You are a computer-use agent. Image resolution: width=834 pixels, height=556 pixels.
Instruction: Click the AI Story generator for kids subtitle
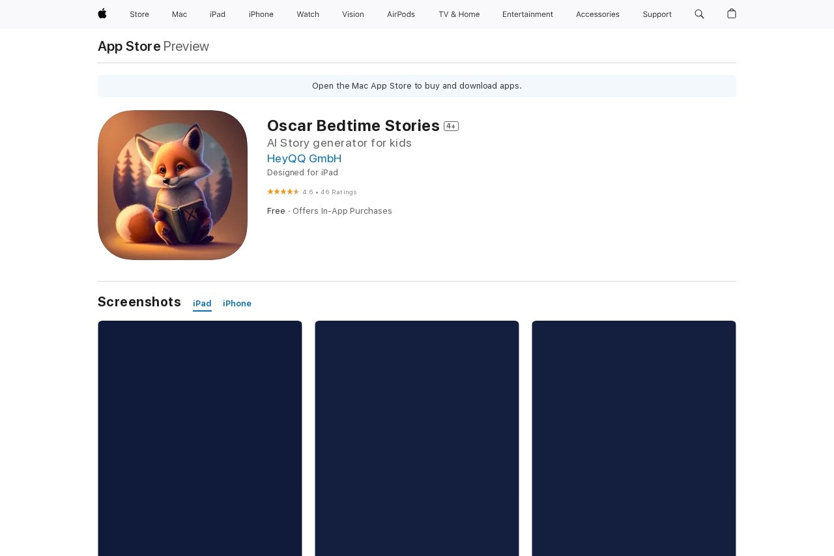(x=339, y=143)
